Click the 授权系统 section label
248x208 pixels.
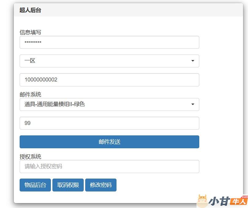pos(30,157)
